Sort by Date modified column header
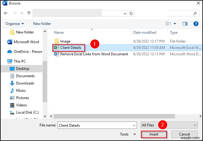The width and height of the screenshot is (203, 141). pyautogui.click(x=145, y=33)
